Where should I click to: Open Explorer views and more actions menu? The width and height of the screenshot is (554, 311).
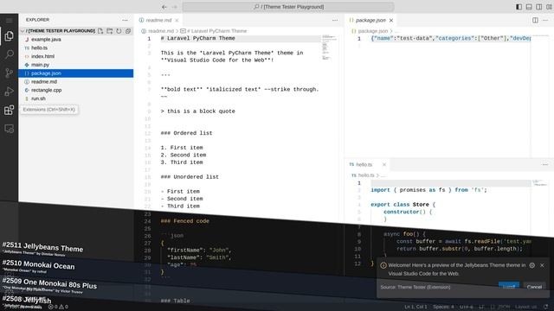(125, 20)
